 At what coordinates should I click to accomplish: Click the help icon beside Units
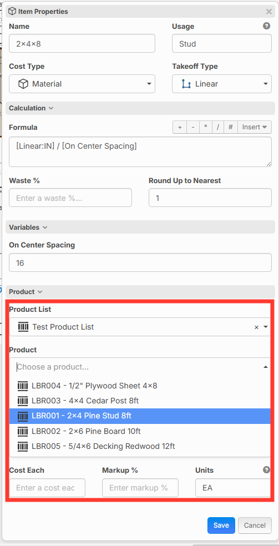click(x=266, y=470)
